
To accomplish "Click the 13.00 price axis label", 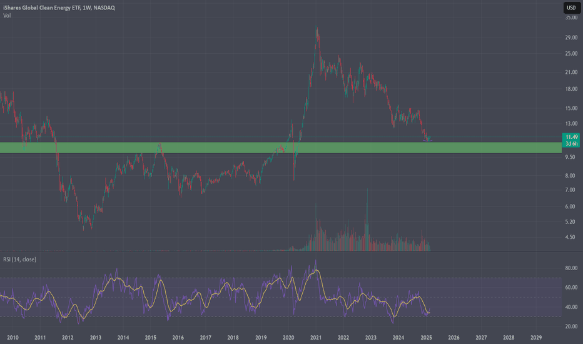I will coord(572,123).
